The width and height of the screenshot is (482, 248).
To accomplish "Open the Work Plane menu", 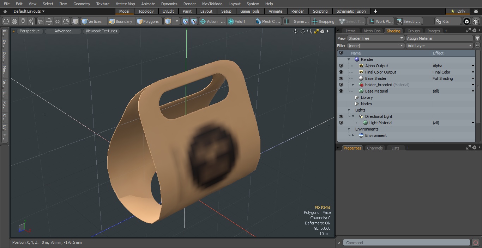I will [380, 21].
